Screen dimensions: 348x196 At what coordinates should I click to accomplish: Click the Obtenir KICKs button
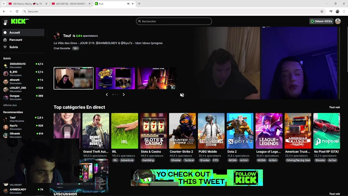(321, 21)
